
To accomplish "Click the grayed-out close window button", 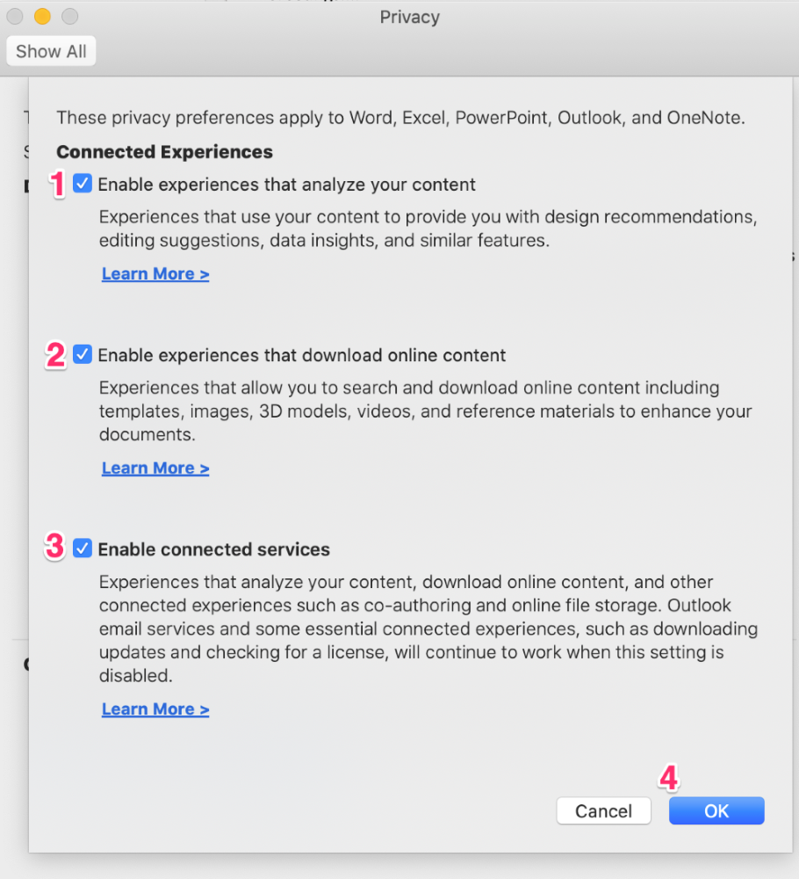I will pos(14,16).
